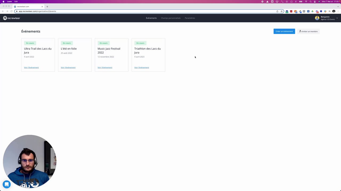The height and width of the screenshot is (191, 341).
Task: Click En cours badge on Ultra Trail card
Action: click(30, 43)
